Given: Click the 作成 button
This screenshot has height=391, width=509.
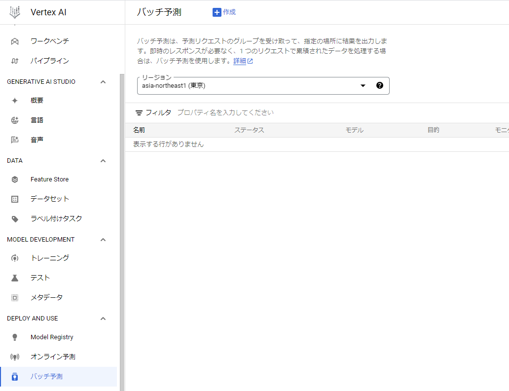Looking at the screenshot, I should [x=224, y=12].
